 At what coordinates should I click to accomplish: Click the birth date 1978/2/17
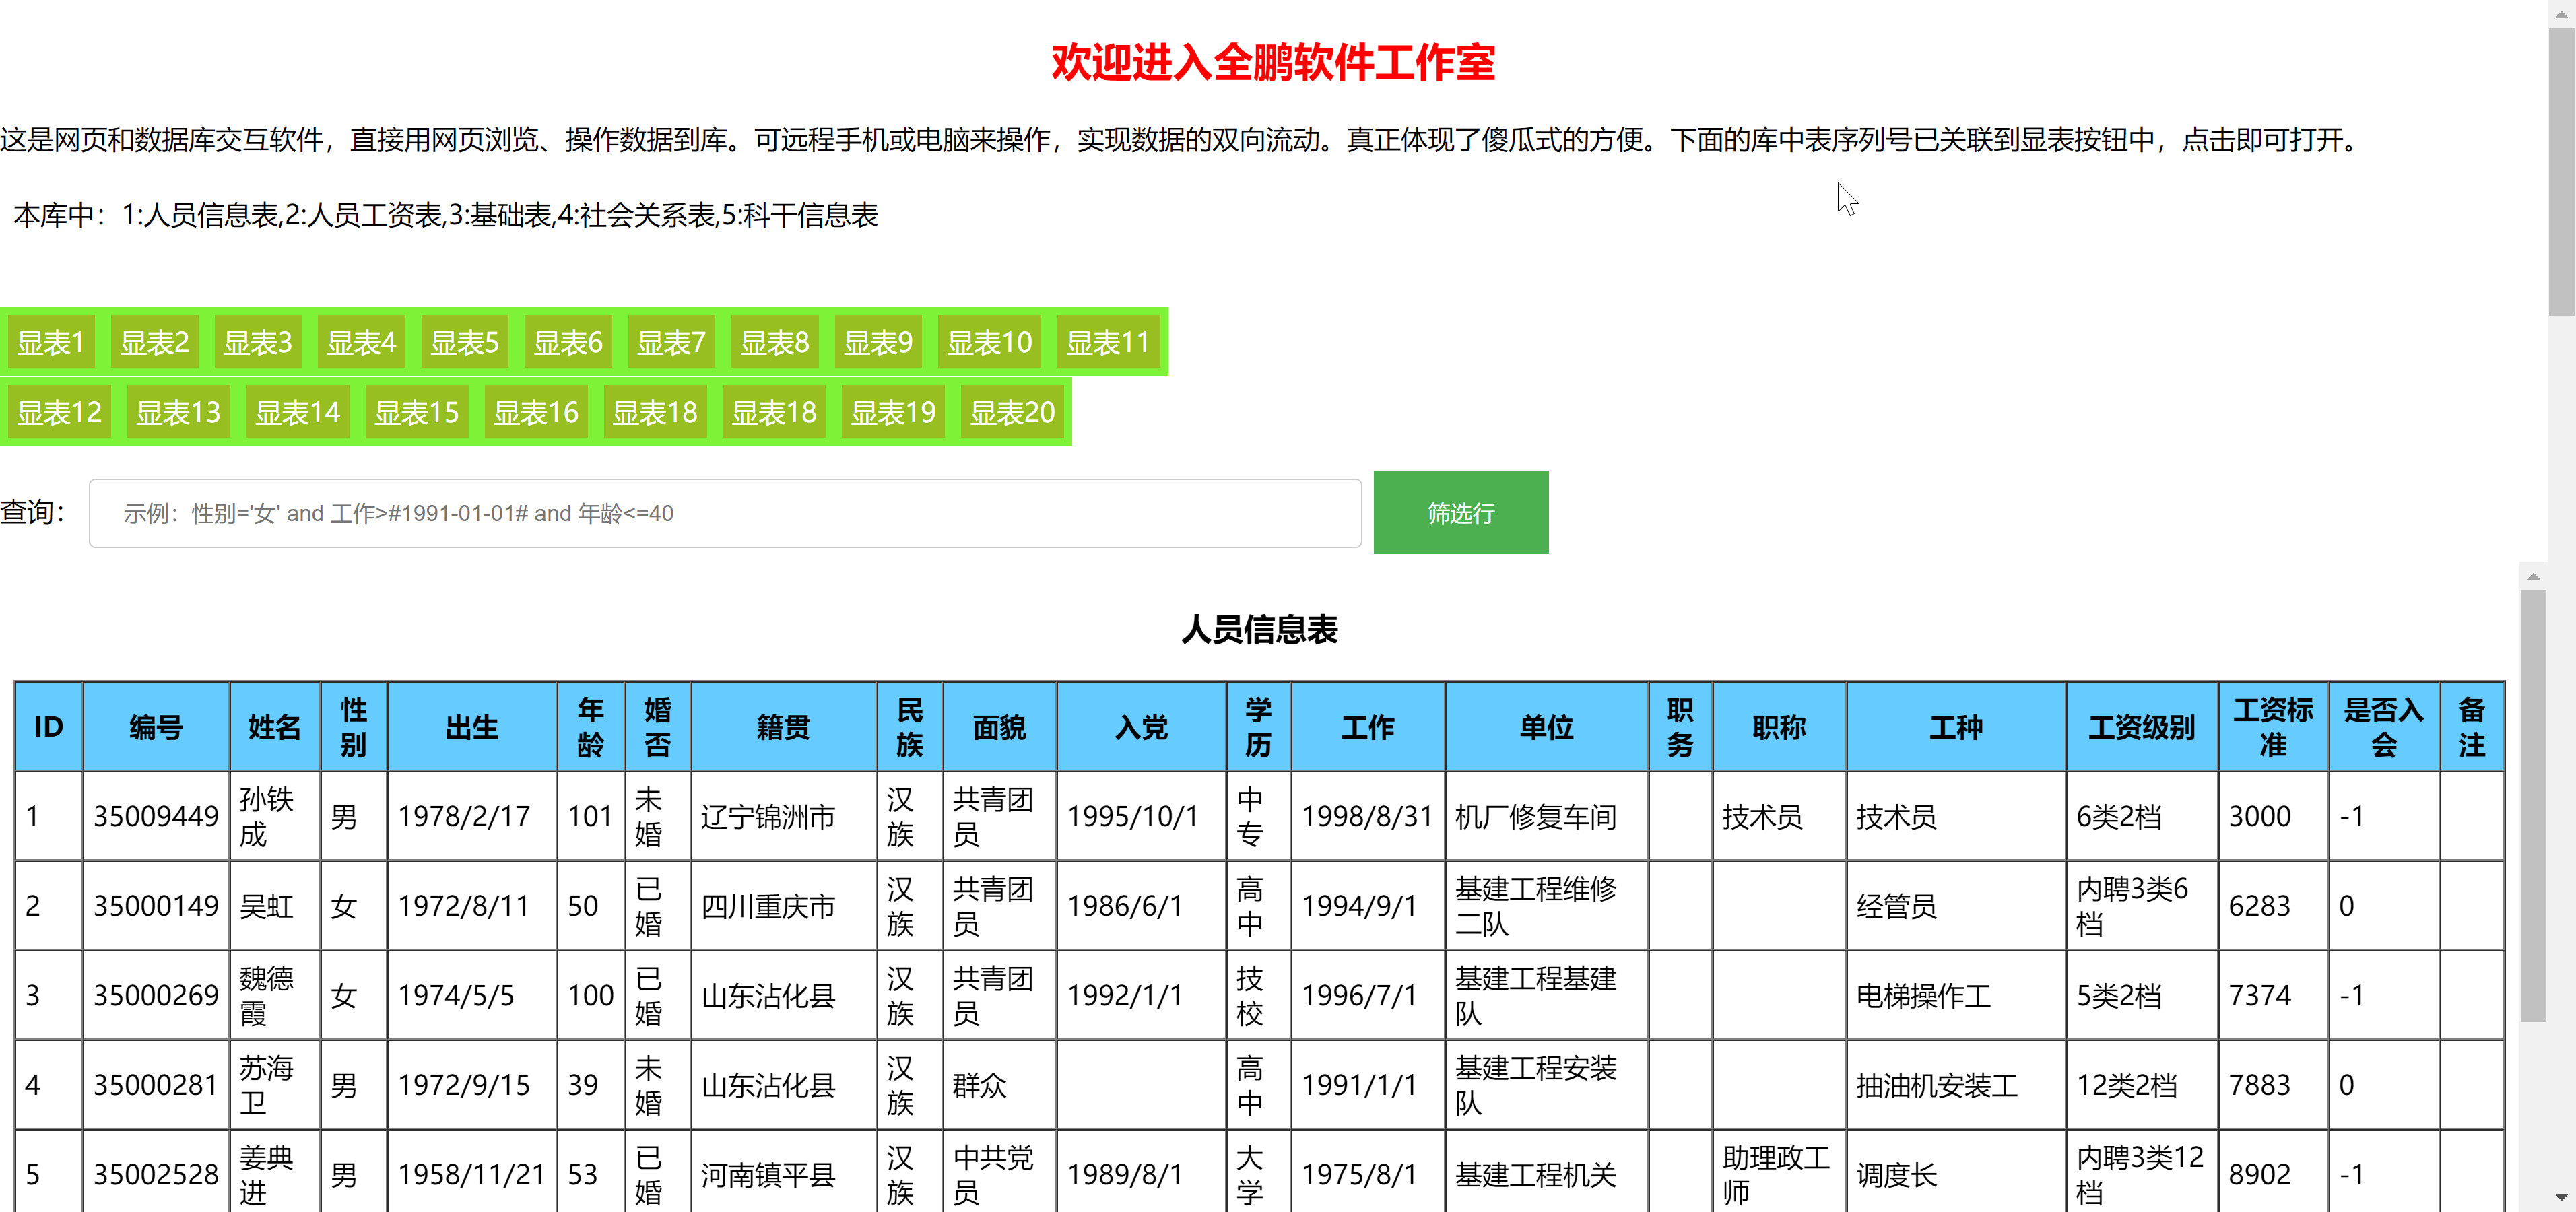pos(472,816)
